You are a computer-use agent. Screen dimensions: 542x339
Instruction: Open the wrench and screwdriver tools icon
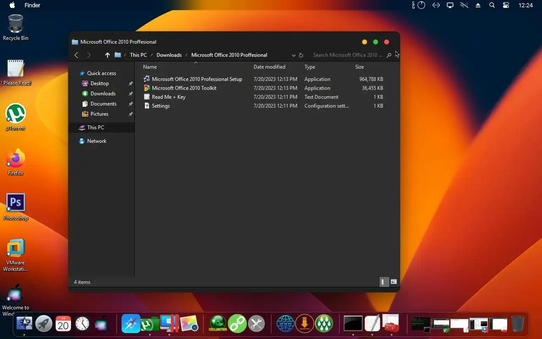(256, 324)
